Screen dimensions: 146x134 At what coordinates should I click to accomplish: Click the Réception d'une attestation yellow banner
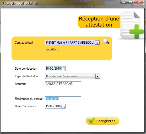click(x=99, y=22)
